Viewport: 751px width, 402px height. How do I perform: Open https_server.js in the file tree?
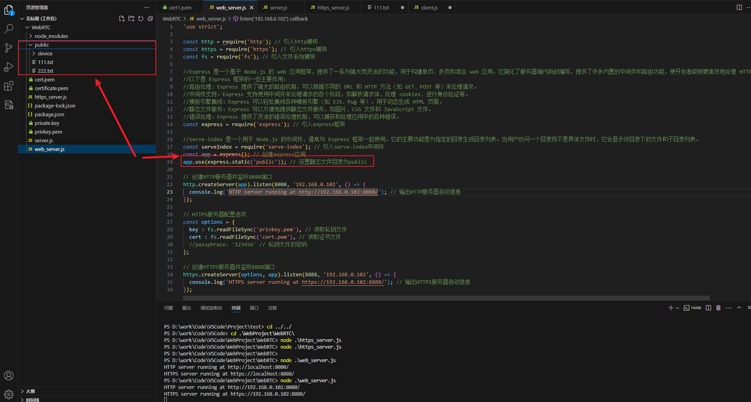[x=87, y=97]
